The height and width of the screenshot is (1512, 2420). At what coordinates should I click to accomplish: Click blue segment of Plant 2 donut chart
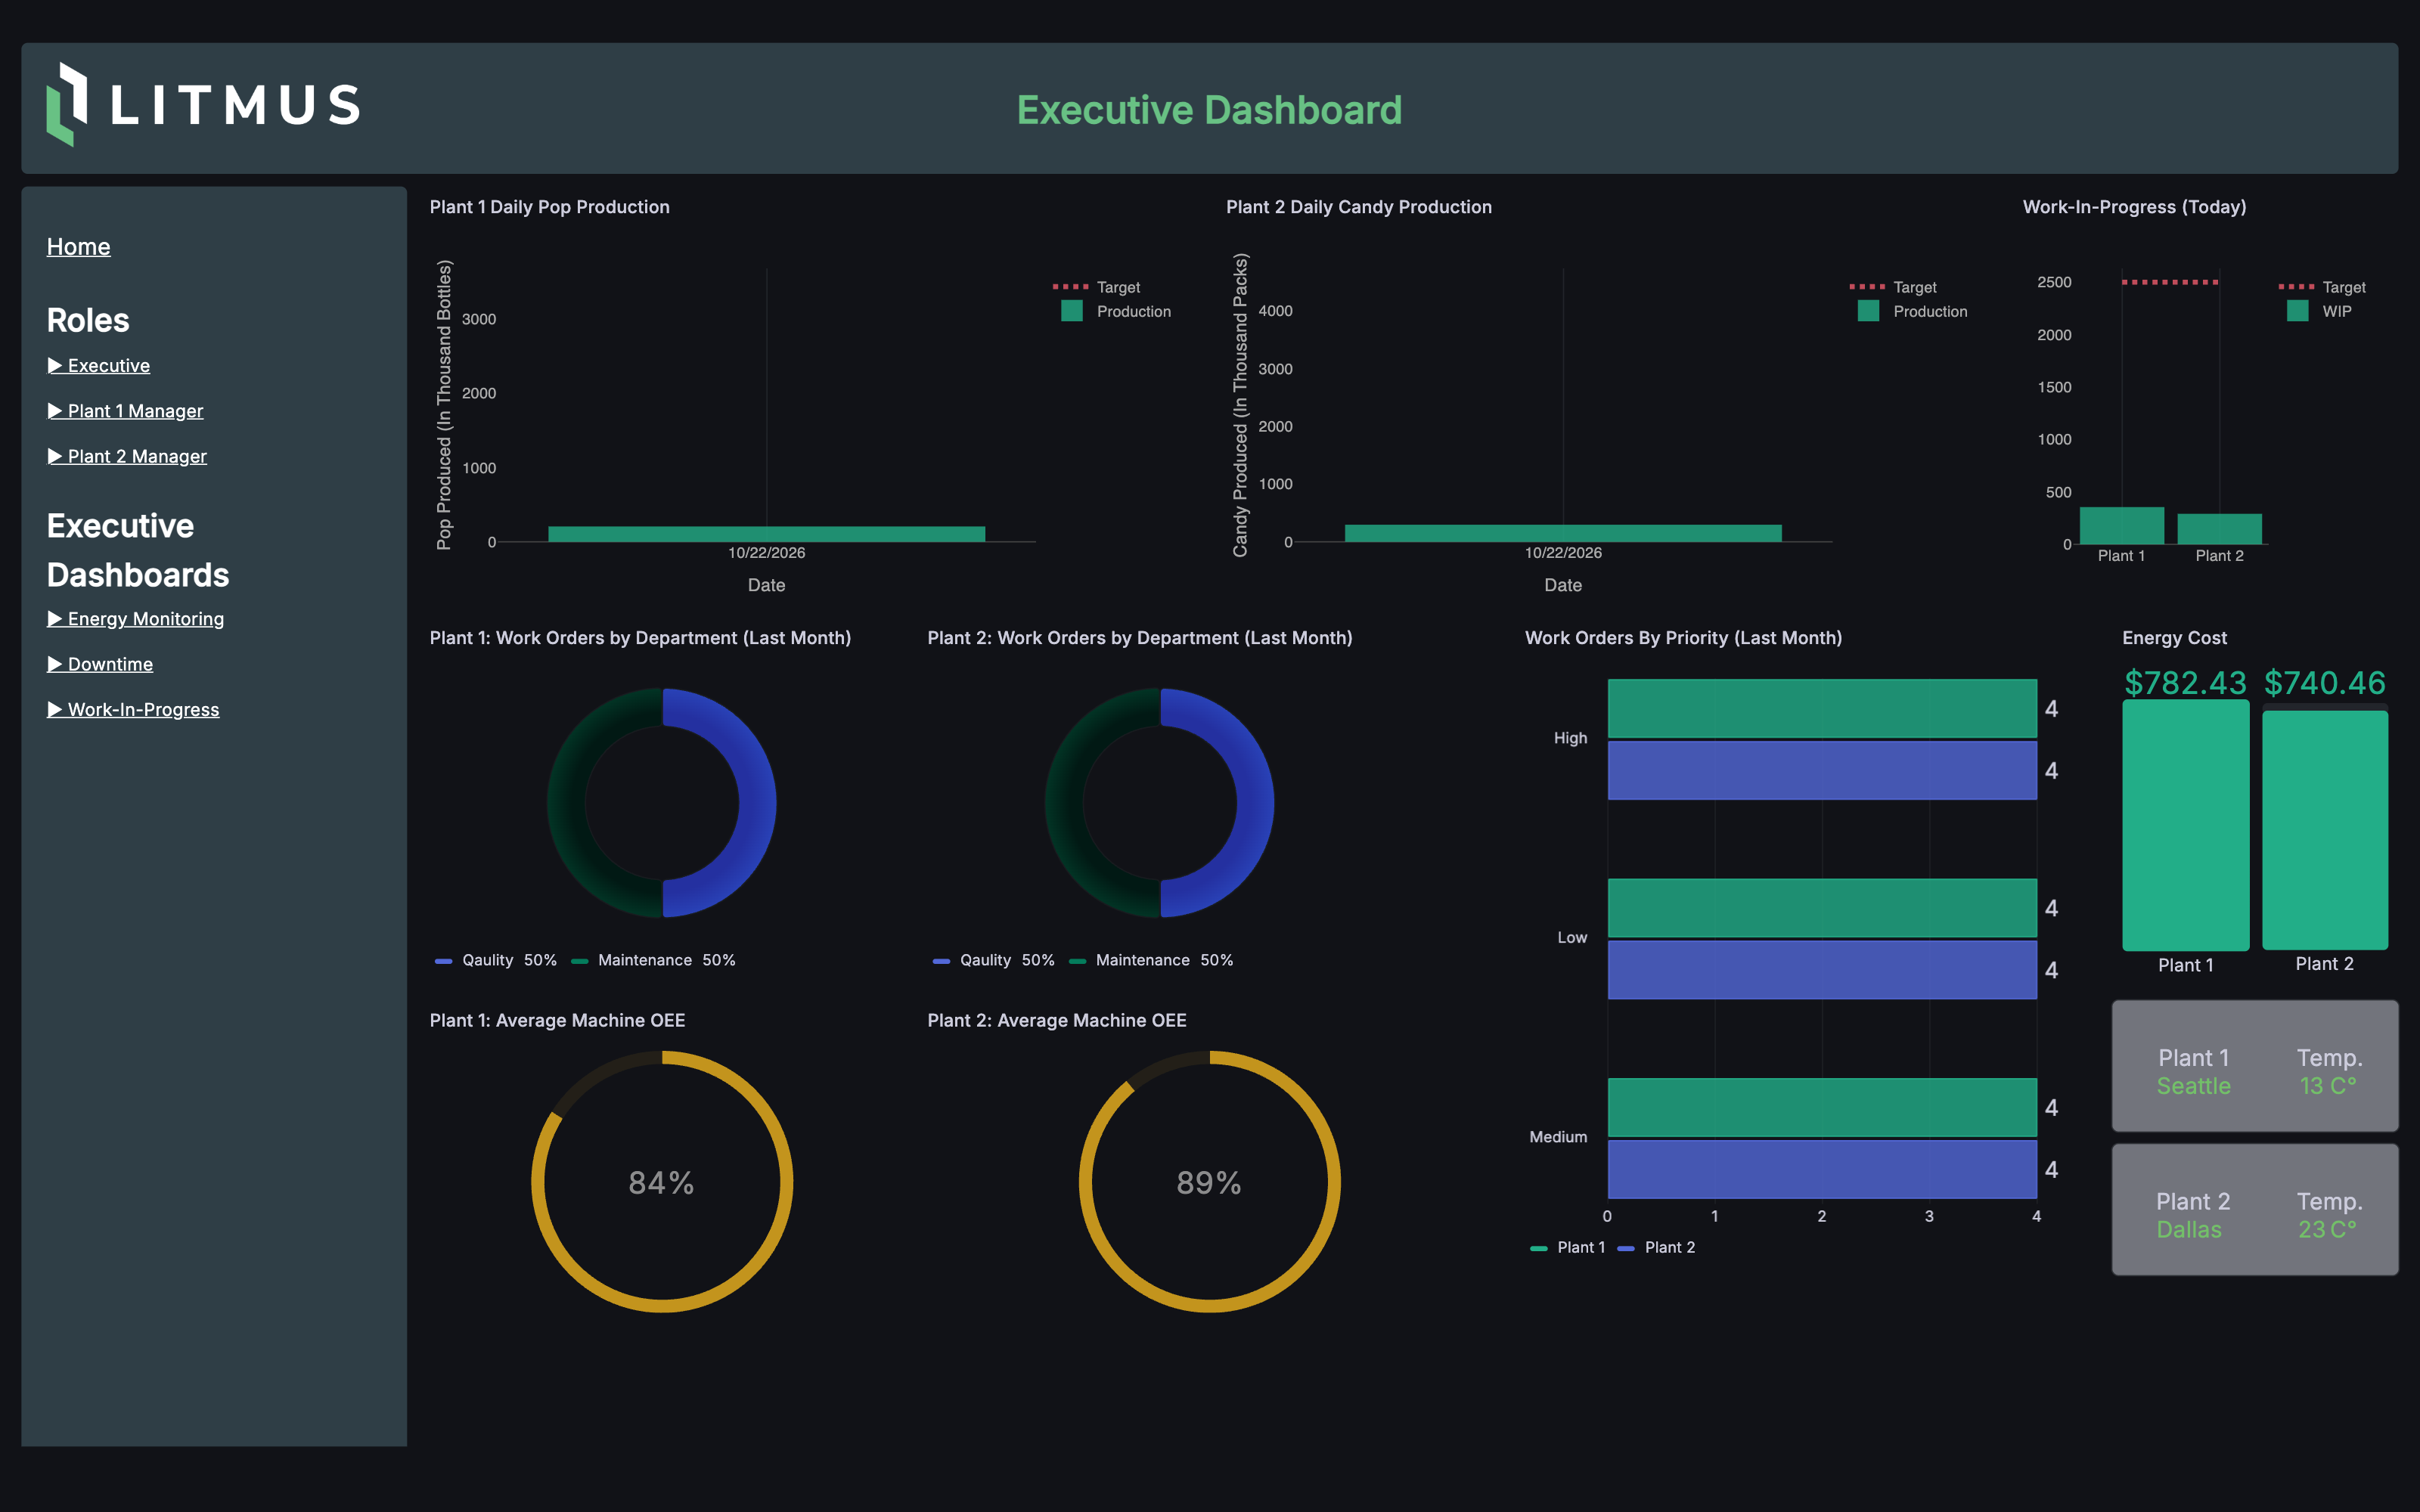click(x=1255, y=803)
